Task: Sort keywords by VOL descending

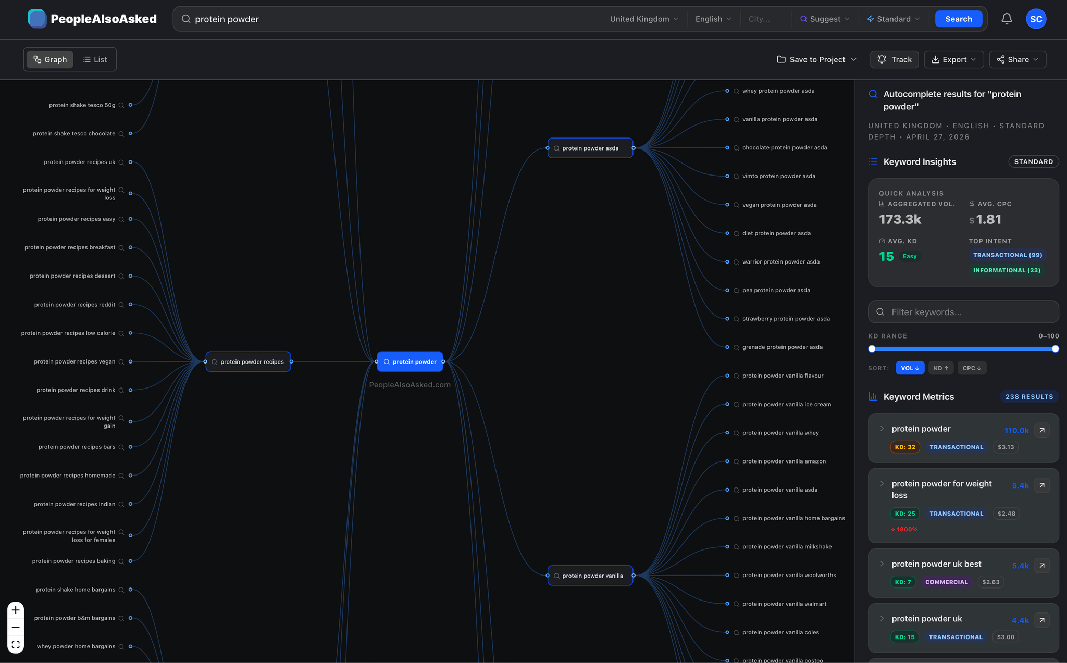Action: coord(910,368)
